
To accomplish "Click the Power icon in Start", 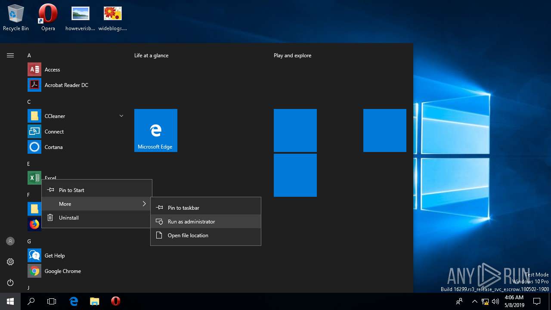I will pos(10,282).
